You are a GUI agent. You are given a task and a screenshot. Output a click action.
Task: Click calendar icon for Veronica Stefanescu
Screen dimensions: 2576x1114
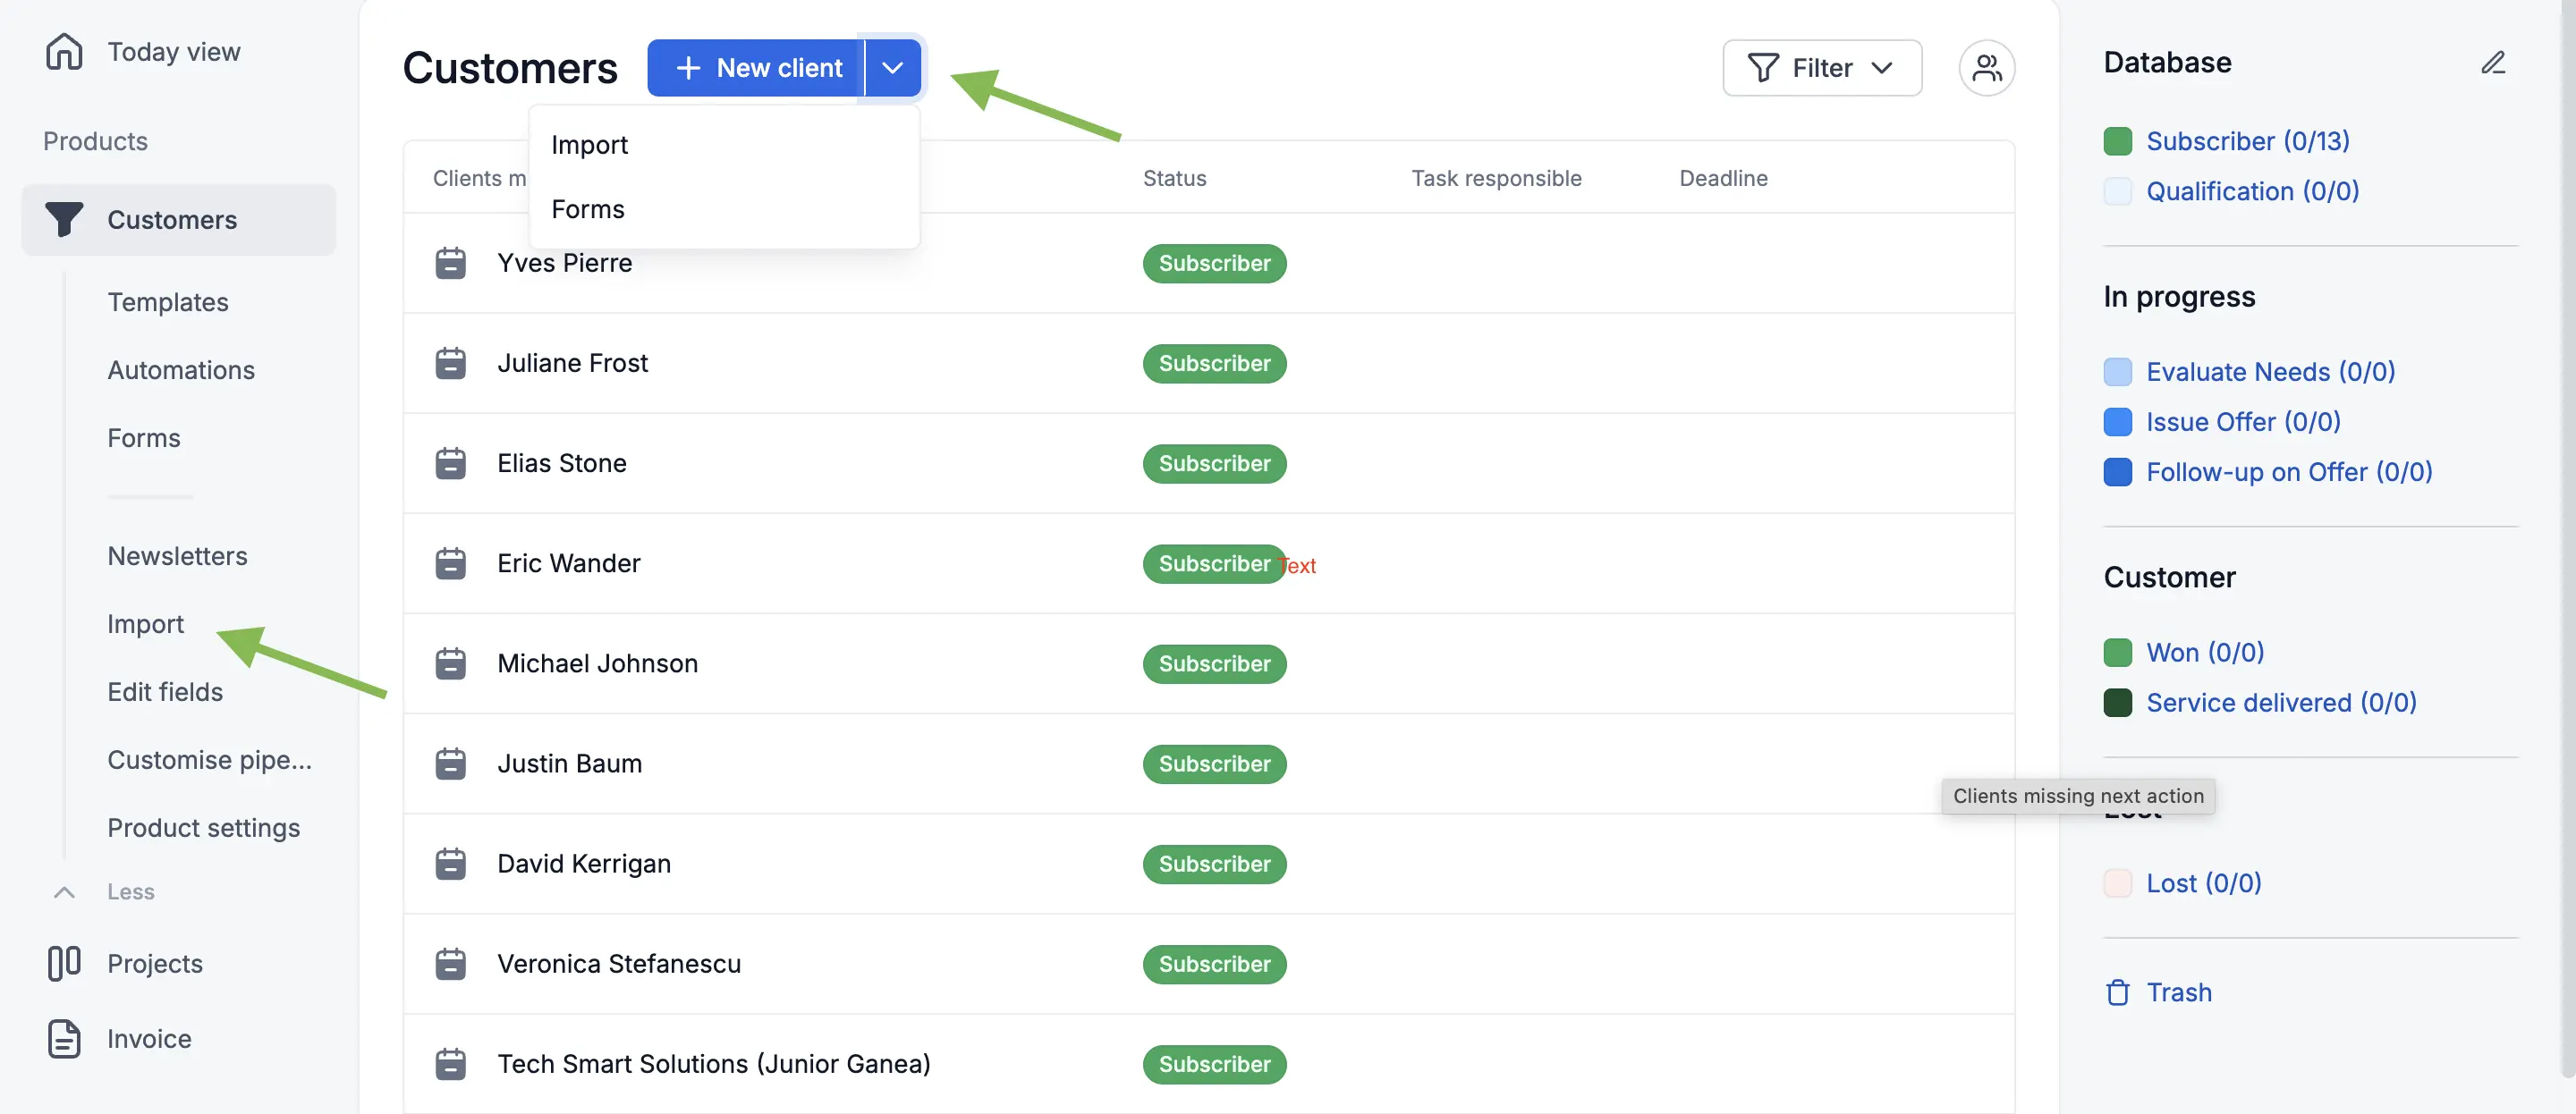click(450, 963)
